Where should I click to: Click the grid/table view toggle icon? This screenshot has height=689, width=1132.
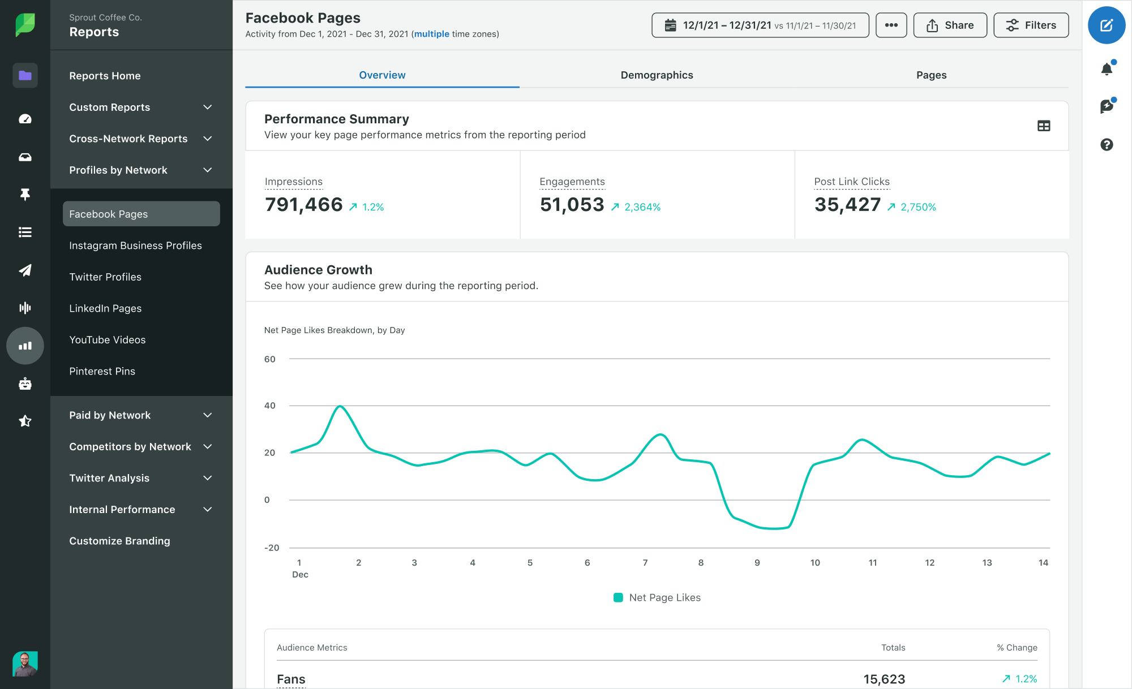point(1044,126)
